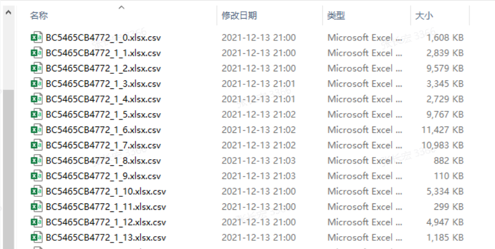The width and height of the screenshot is (495, 249).
Task: Sort files by the 名称 column header
Action: pos(39,15)
